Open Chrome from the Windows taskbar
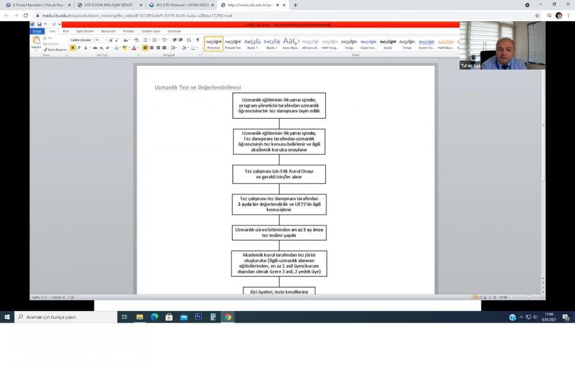 [228, 317]
